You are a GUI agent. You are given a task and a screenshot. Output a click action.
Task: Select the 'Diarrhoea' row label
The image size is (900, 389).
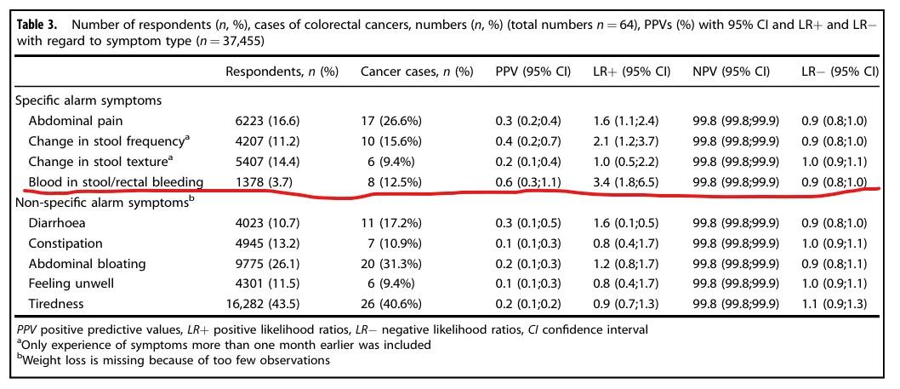pyautogui.click(x=58, y=223)
